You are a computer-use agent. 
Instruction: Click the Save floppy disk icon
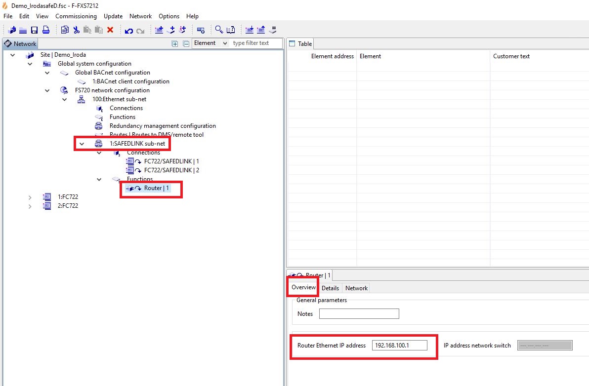click(34, 30)
